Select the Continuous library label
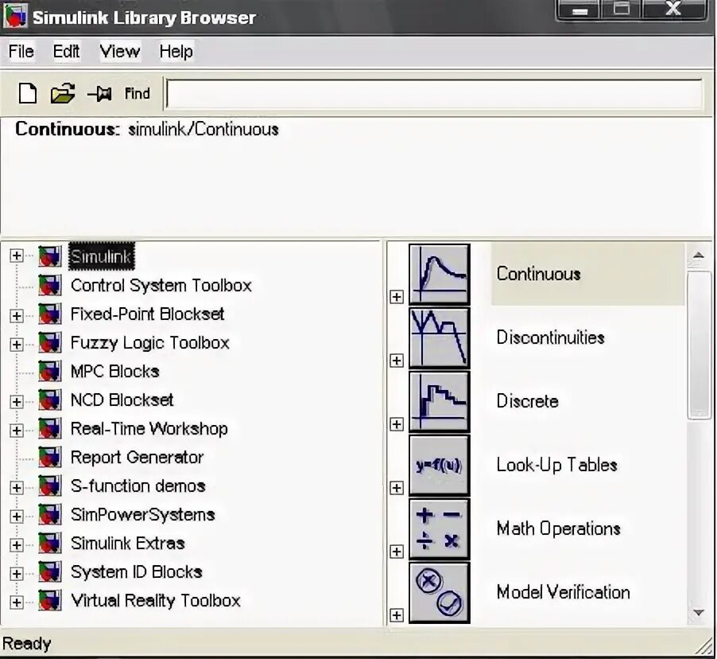Image resolution: width=717 pixels, height=659 pixels. click(x=539, y=274)
